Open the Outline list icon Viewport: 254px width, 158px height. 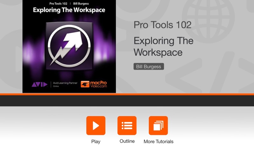coord(127,125)
